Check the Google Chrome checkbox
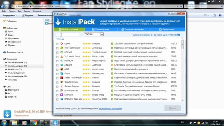Image resolution: width=224 pixels, height=126 pixels. coord(57,82)
